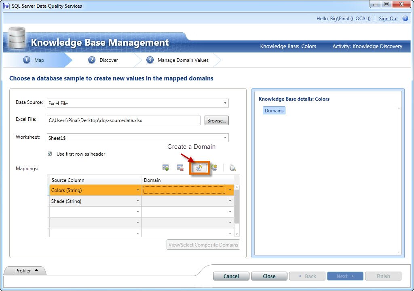Go to the Manage Domain Values step
This screenshot has height=291, width=414.
177,60
